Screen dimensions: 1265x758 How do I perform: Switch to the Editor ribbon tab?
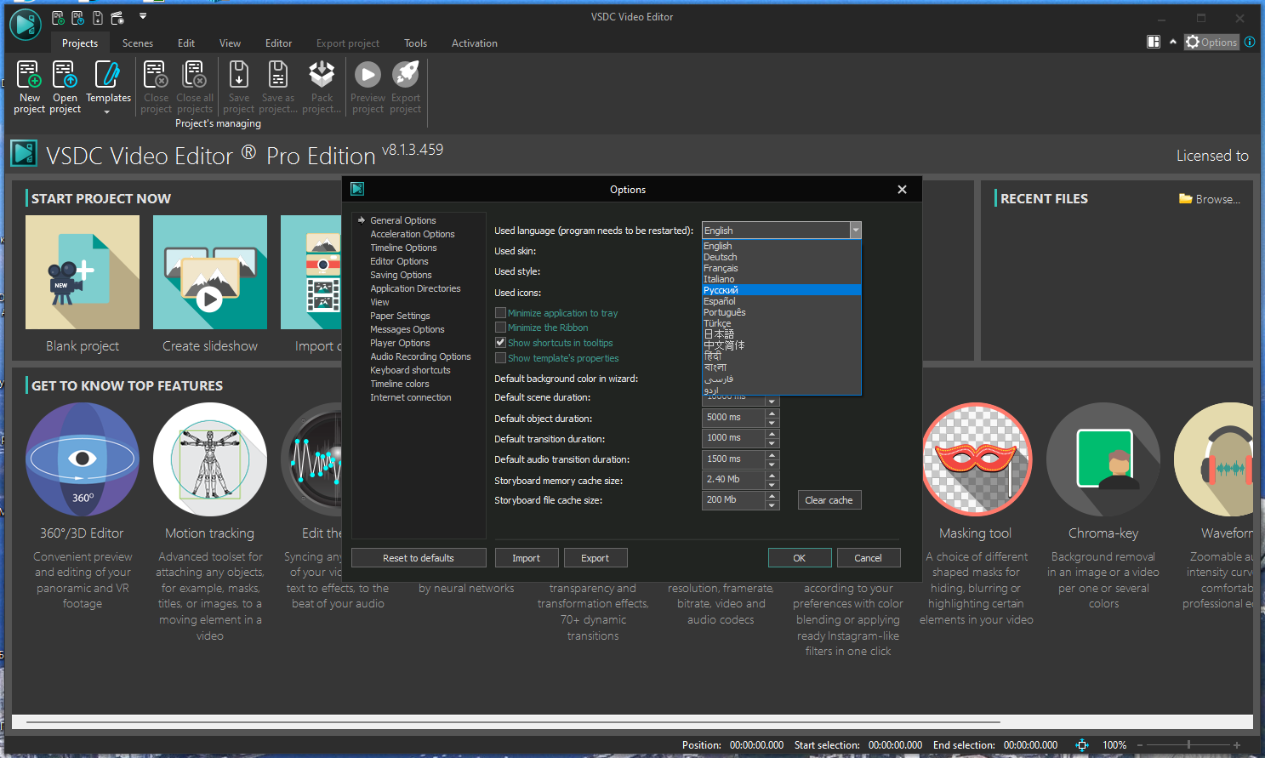click(x=278, y=43)
